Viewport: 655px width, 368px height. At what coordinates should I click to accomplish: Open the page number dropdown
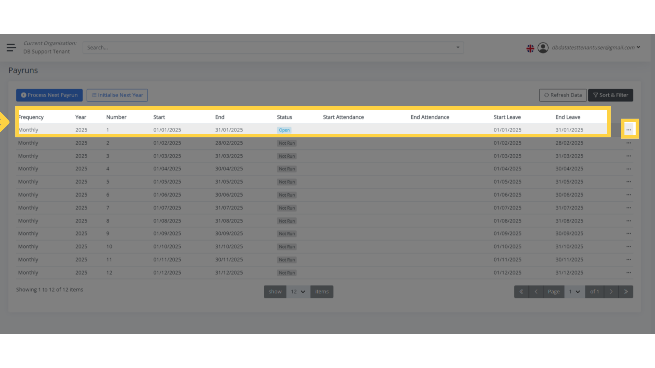(575, 291)
